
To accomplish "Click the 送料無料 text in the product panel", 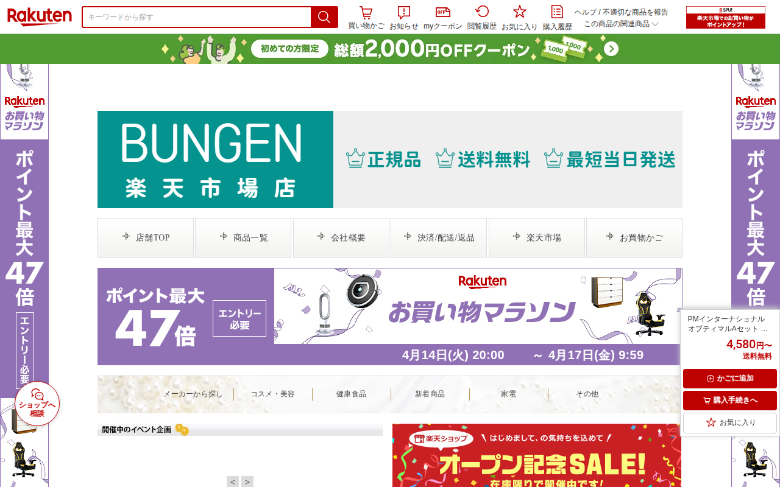I will 757,357.
